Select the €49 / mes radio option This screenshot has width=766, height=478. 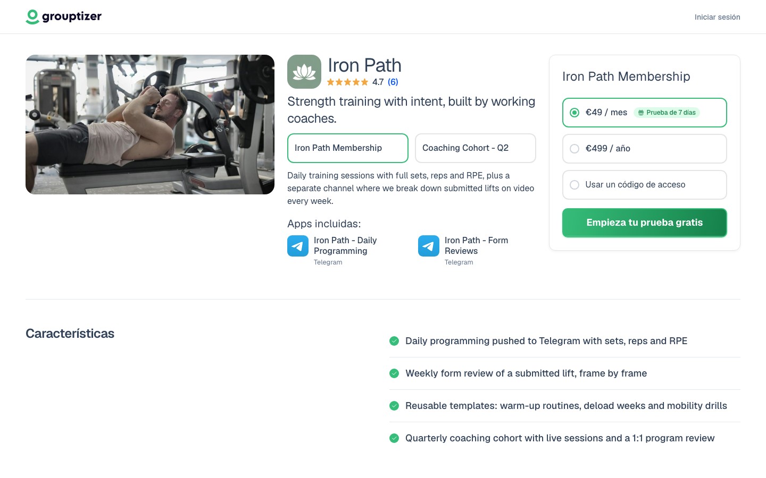[645, 113]
